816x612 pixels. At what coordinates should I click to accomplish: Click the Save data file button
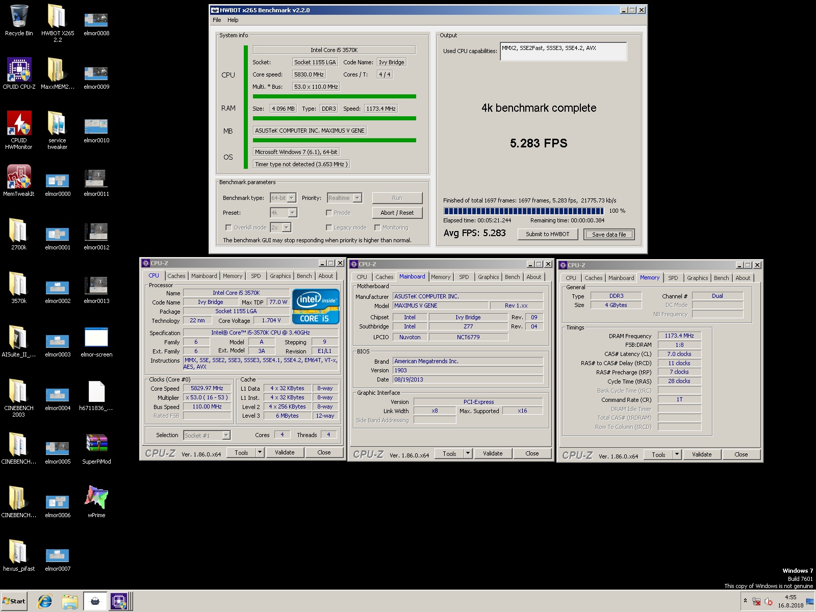click(609, 234)
